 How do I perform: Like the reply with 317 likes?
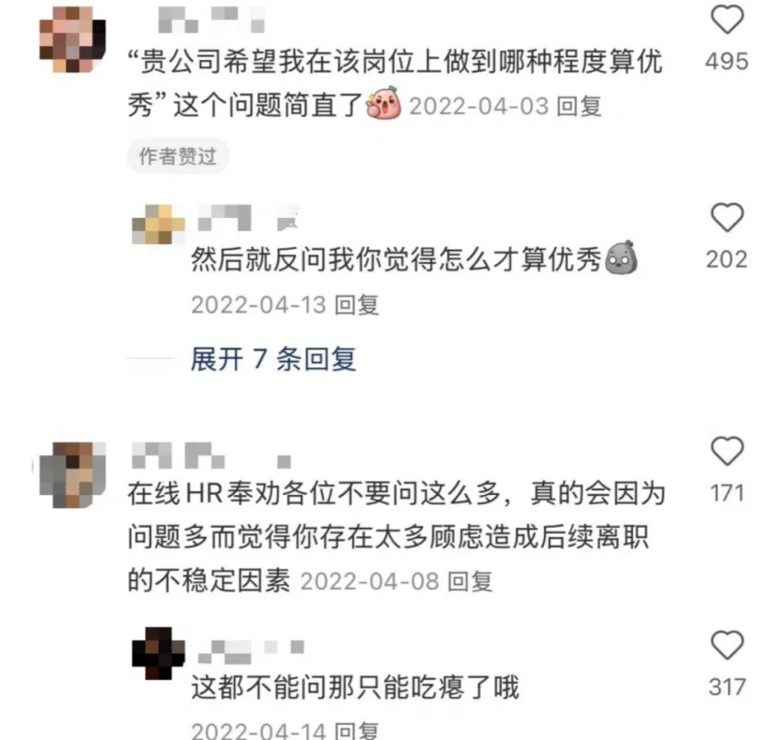pyautogui.click(x=727, y=644)
